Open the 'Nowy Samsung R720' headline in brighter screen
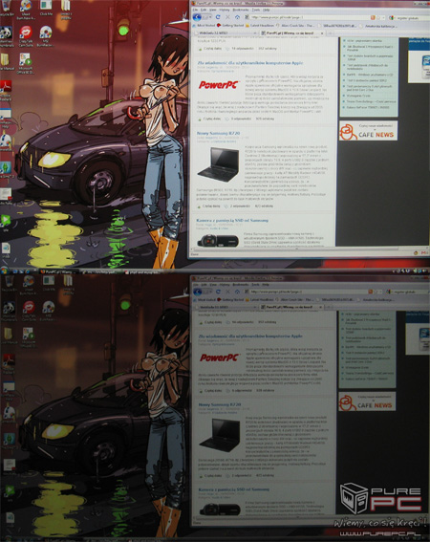The image size is (430, 542). (218, 133)
